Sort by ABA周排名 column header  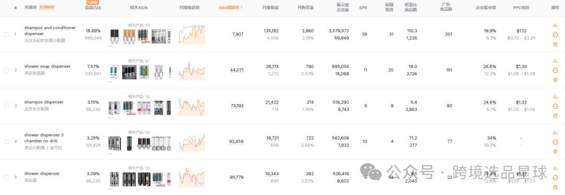[x=231, y=7]
